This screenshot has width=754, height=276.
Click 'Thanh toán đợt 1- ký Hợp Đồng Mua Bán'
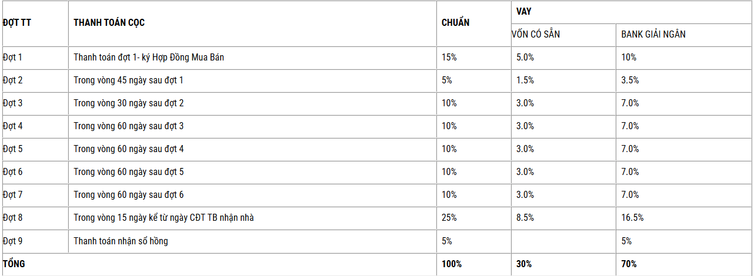(149, 58)
